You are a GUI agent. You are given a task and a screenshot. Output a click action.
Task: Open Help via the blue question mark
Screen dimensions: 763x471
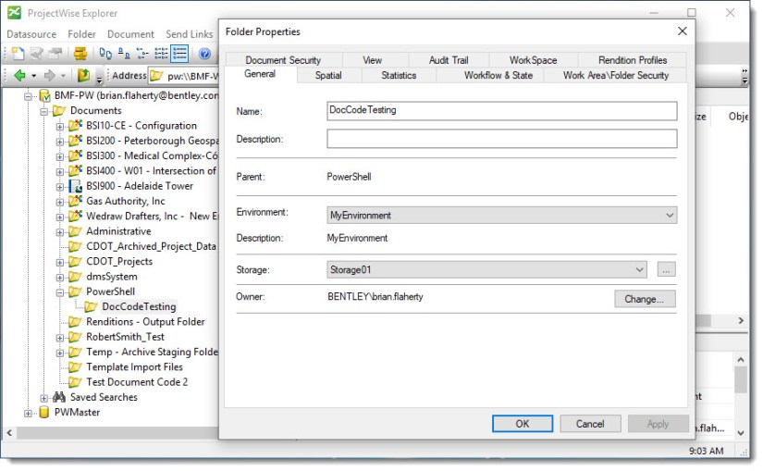coord(205,53)
